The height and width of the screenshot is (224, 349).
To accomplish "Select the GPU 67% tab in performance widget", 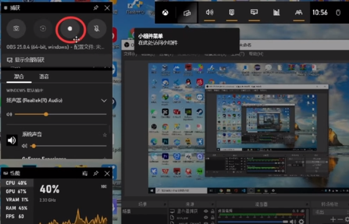I will pyautogui.click(x=16, y=191).
